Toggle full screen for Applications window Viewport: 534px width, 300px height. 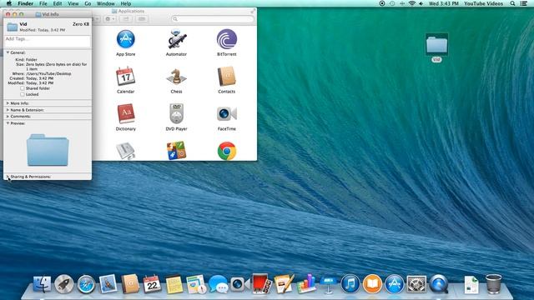coord(253,11)
